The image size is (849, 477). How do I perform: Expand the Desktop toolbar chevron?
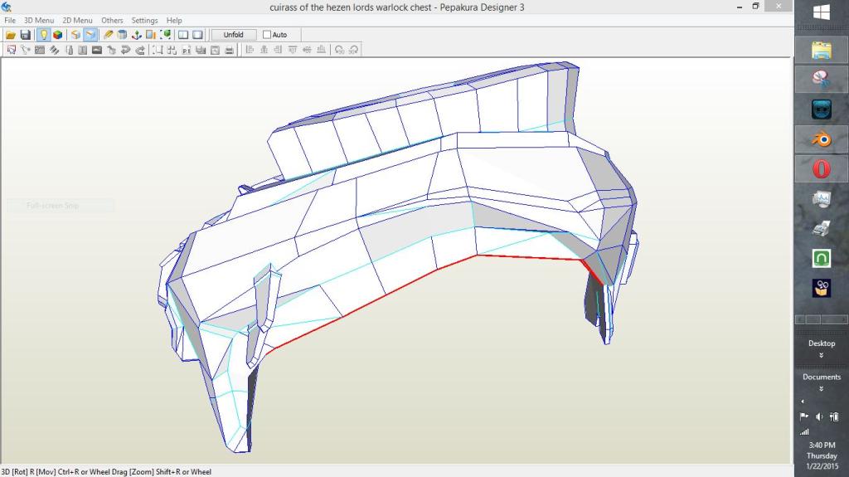[x=822, y=356]
